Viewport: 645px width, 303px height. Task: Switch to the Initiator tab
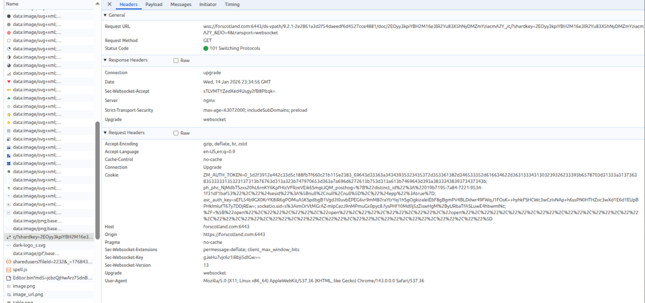click(208, 4)
